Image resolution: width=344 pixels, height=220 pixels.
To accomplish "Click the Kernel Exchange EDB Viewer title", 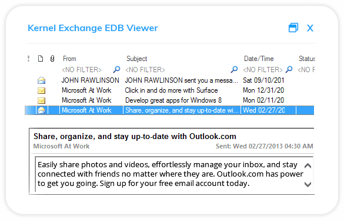I will pyautogui.click(x=92, y=28).
